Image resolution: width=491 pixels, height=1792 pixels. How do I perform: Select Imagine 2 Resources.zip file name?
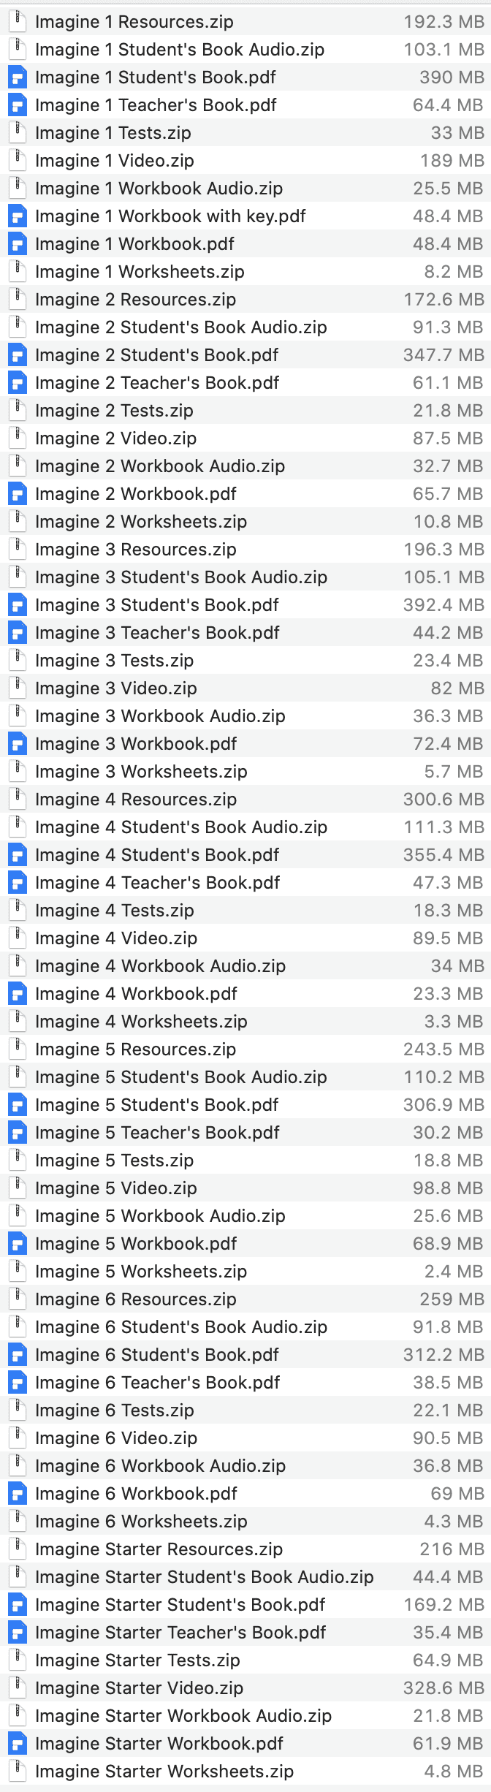click(x=136, y=300)
